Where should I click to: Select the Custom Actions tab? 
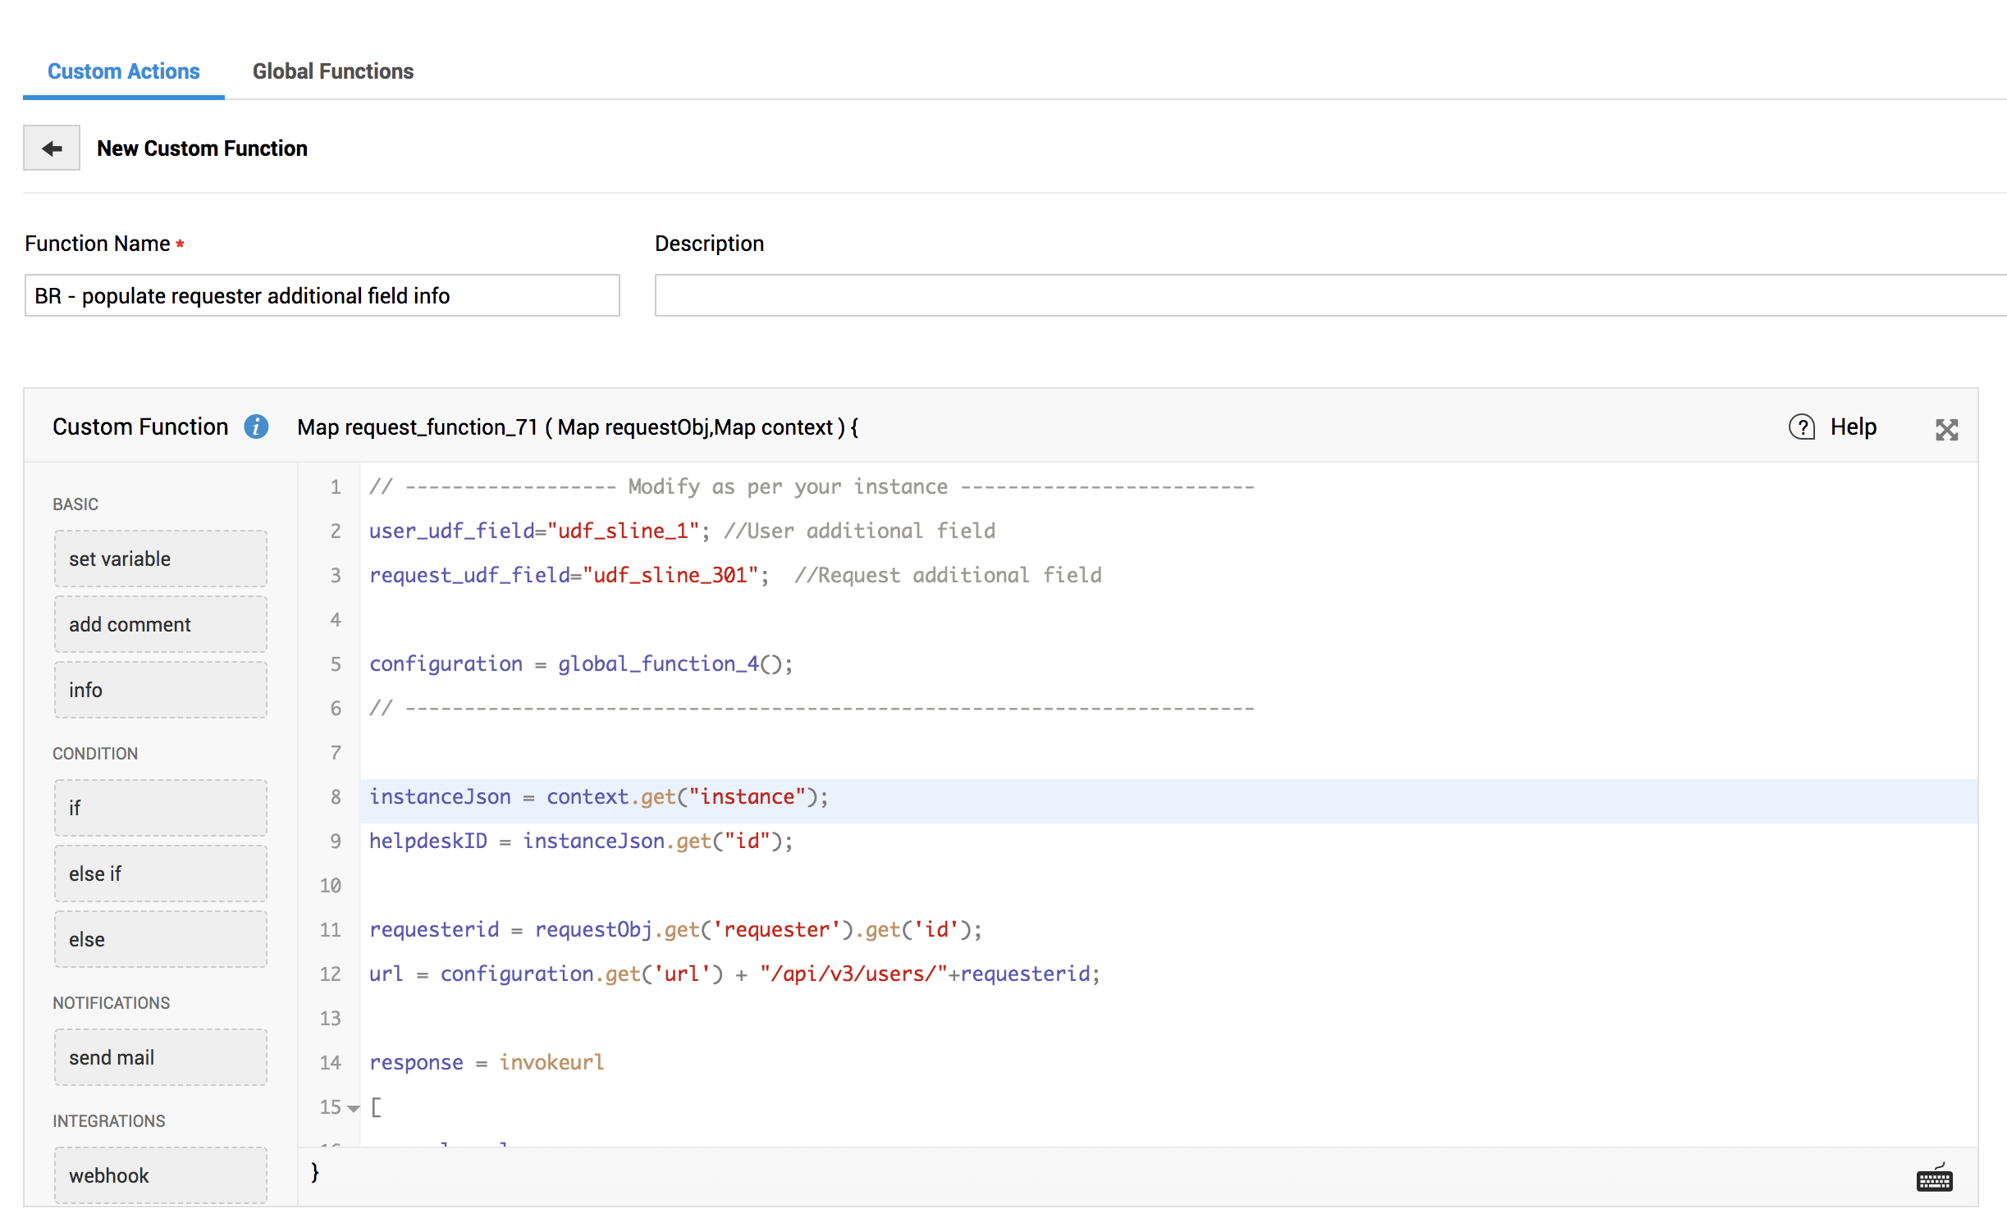[123, 71]
